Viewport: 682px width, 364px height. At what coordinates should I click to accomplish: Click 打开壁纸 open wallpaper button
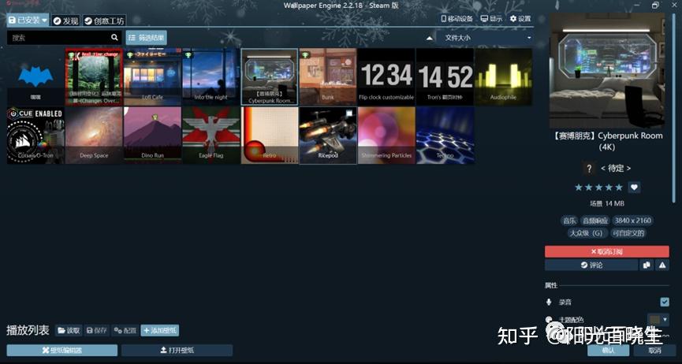point(177,350)
